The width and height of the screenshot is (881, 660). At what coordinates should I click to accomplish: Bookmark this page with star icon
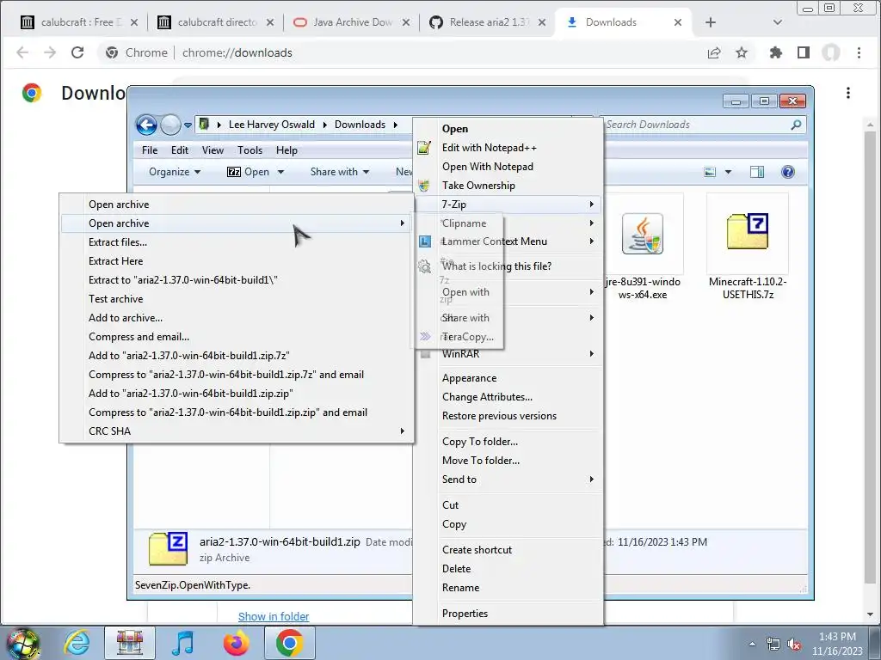coord(742,52)
